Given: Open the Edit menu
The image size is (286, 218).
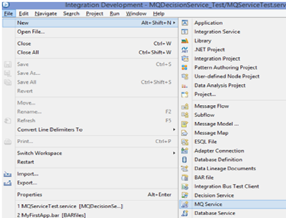Looking at the screenshot, I should click(24, 14).
